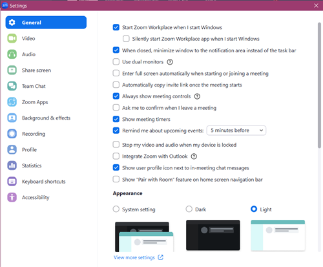Click View more settings link
323x267 pixels.
tap(134, 257)
